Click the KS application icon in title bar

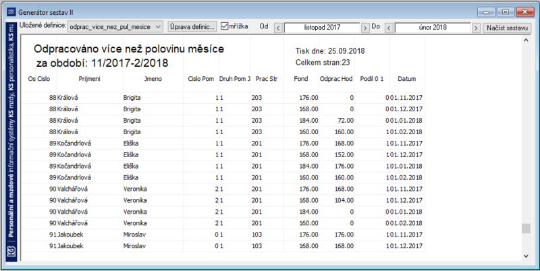tap(11, 12)
